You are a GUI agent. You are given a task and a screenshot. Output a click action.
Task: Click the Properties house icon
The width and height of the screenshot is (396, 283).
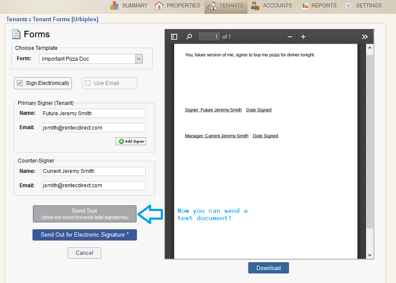tap(159, 6)
